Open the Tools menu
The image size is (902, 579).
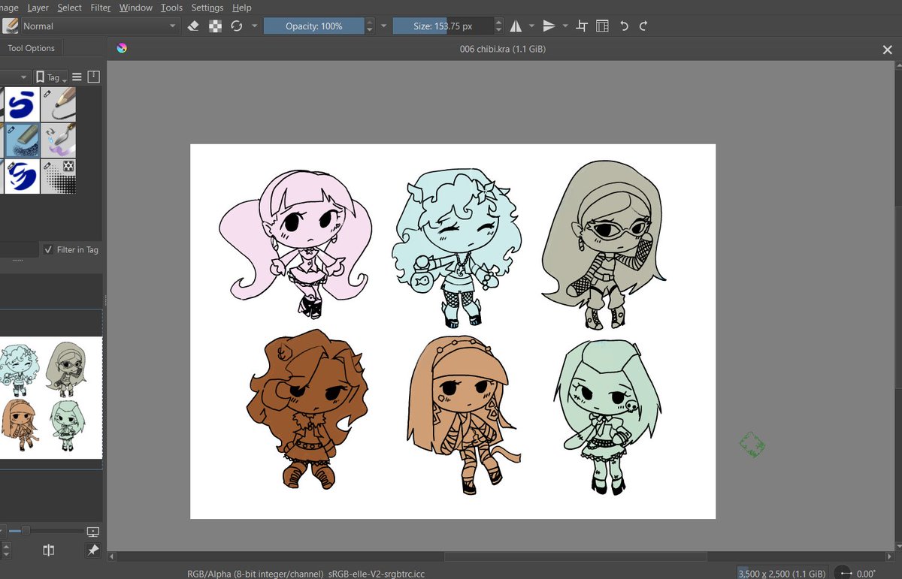(172, 8)
